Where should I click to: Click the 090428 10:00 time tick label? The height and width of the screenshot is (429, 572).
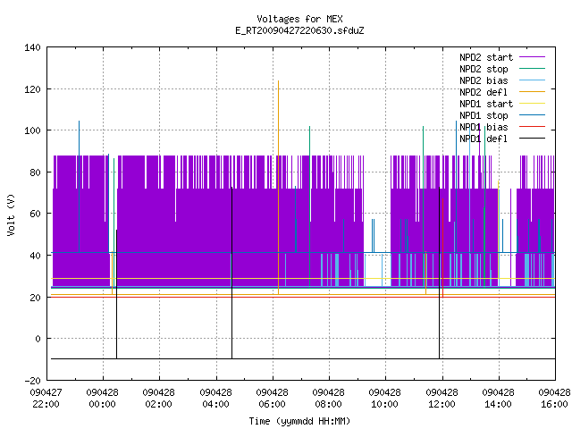click(x=385, y=399)
